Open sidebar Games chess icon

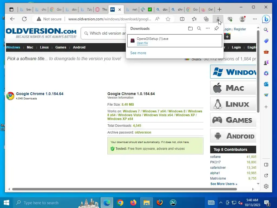click(266, 63)
